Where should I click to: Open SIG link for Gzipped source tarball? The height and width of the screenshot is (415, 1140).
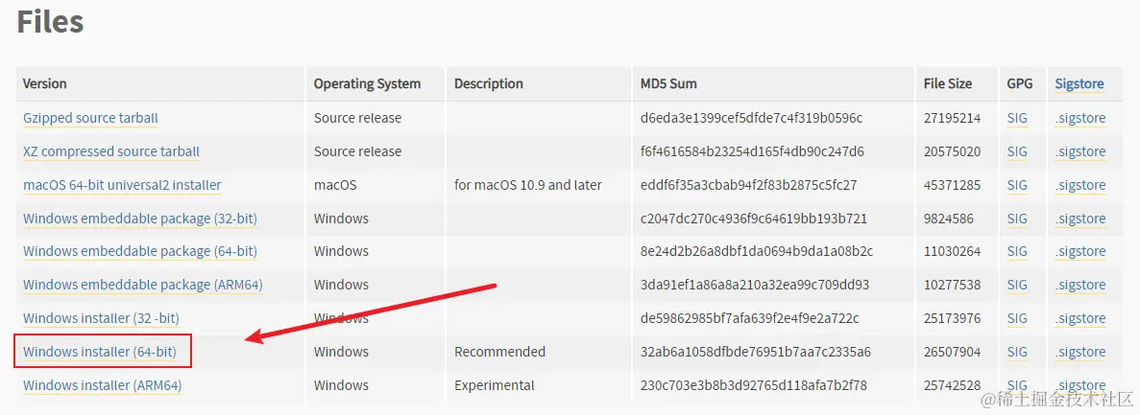click(1017, 118)
